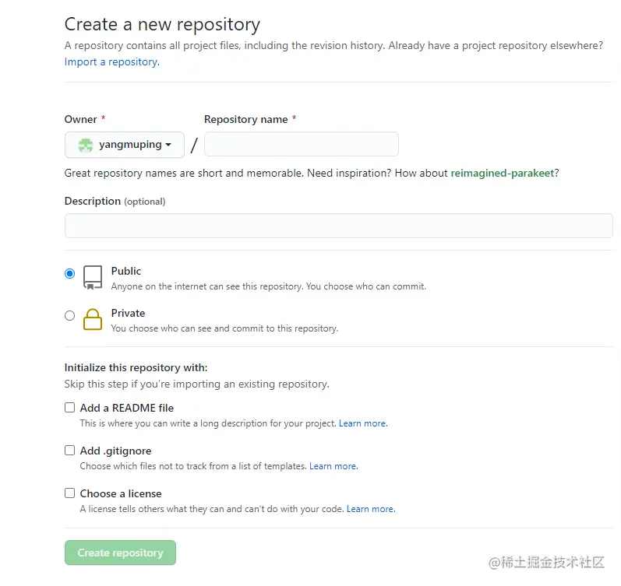Screen dimensions: 621x586
Task: Click the Public repository book icon
Action: 93,278
